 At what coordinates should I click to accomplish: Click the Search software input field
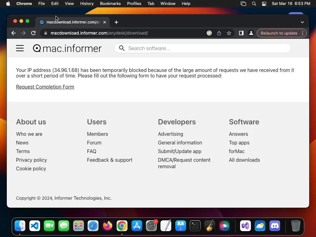pos(202,48)
